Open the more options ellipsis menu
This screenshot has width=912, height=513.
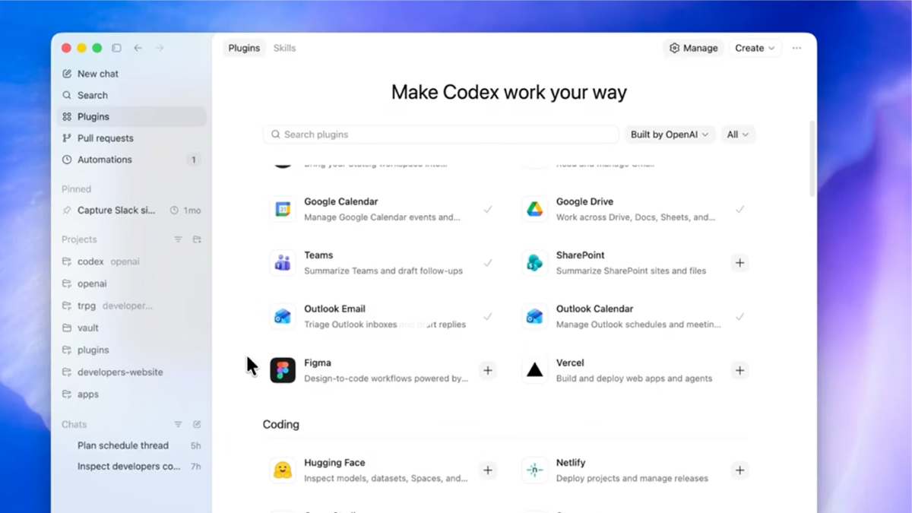pyautogui.click(x=796, y=48)
